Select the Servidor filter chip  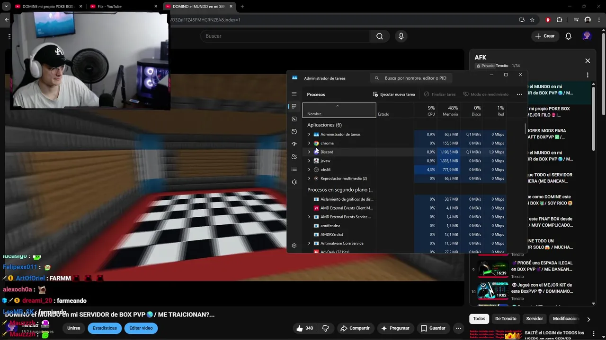tap(535, 319)
